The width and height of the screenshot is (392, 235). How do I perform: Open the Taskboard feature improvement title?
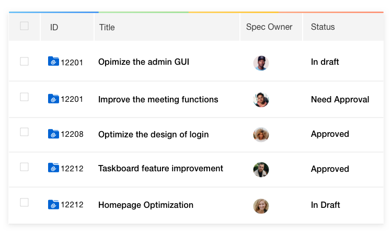tap(160, 169)
